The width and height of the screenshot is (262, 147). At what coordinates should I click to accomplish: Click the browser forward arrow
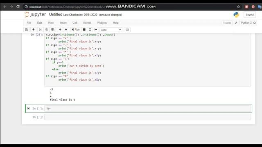[x=11, y=7]
